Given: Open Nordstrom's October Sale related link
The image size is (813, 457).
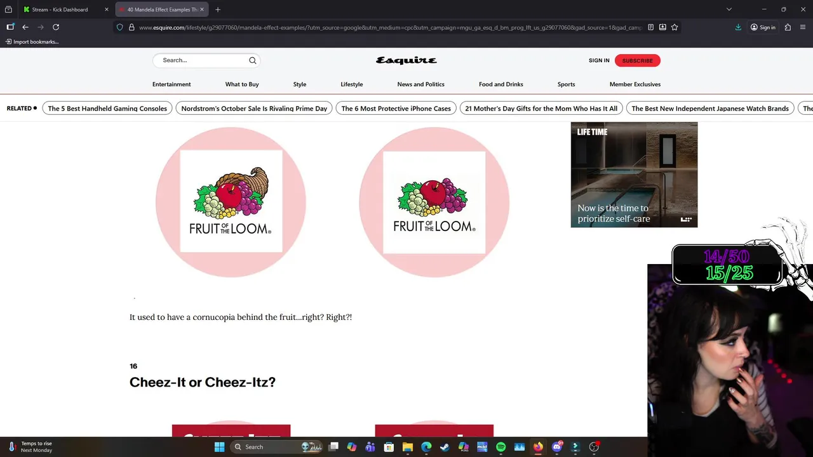Looking at the screenshot, I should 254,109.
